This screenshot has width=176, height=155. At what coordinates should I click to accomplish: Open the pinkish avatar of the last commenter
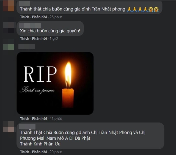click(8, 127)
